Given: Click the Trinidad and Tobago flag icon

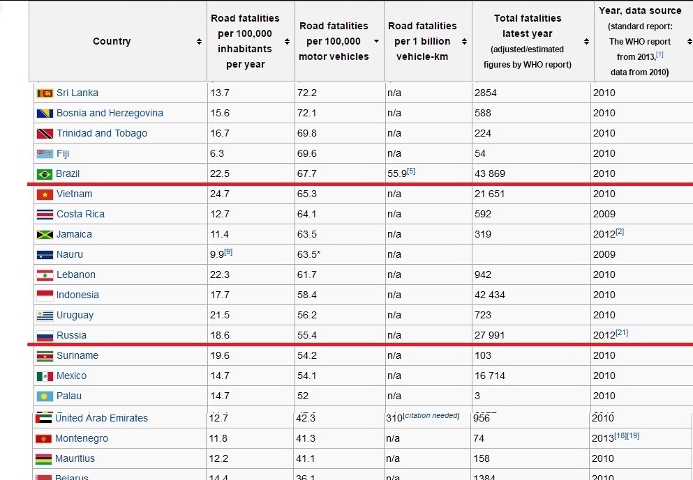Looking at the screenshot, I should (45, 133).
